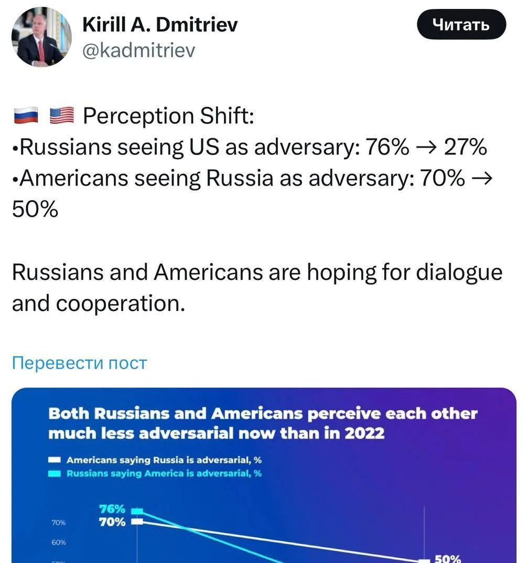Click the 76% data point marker

point(137,511)
